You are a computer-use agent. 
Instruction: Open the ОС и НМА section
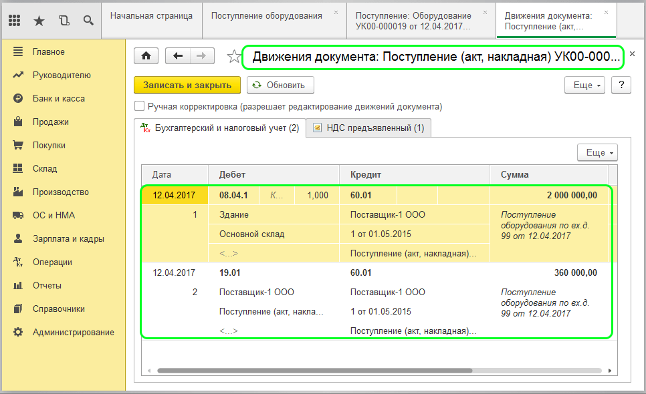[x=54, y=216]
